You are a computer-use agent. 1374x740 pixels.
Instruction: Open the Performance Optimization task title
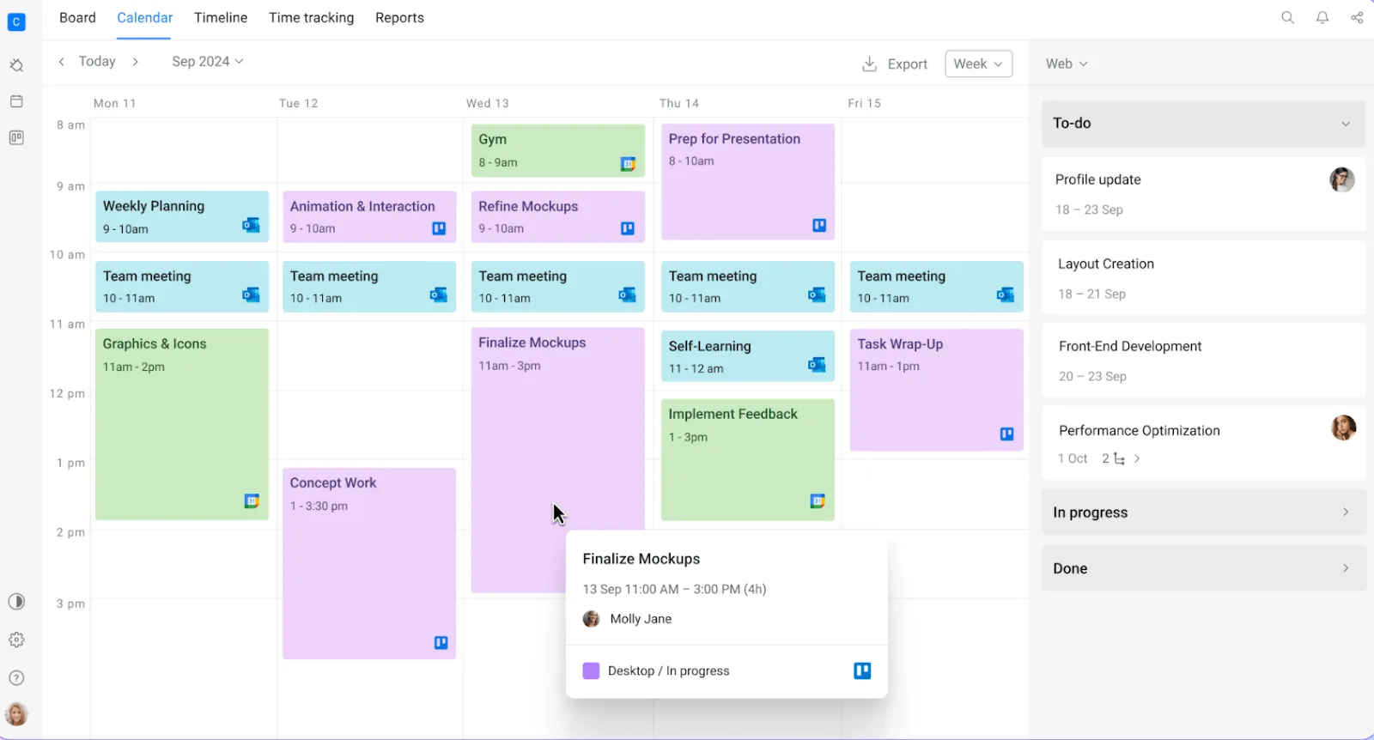1139,431
